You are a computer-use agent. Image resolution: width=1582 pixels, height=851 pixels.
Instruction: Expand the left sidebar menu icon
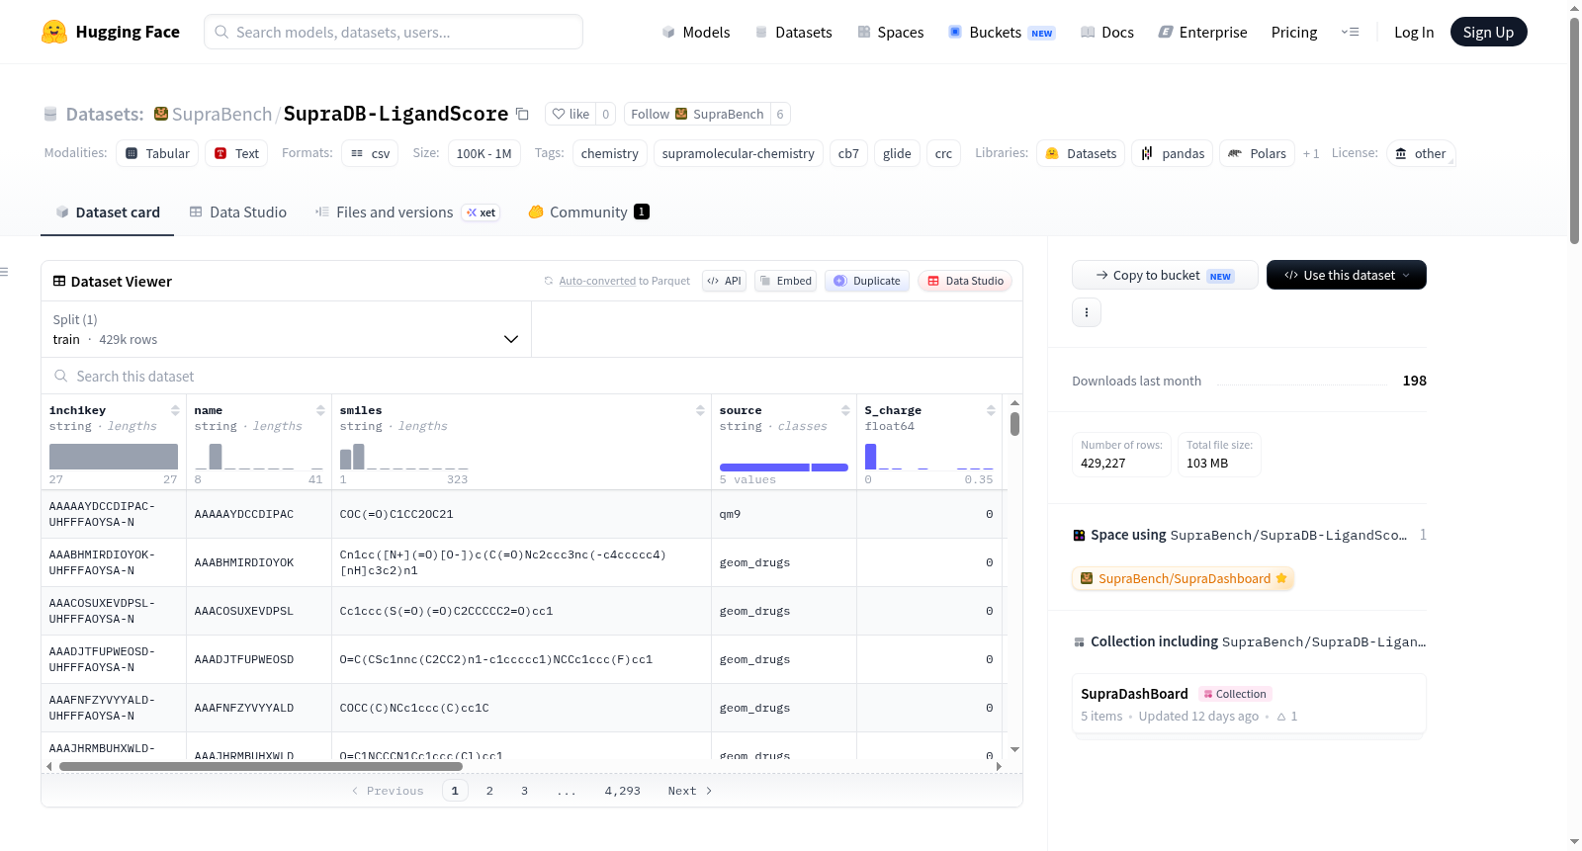point(4,272)
